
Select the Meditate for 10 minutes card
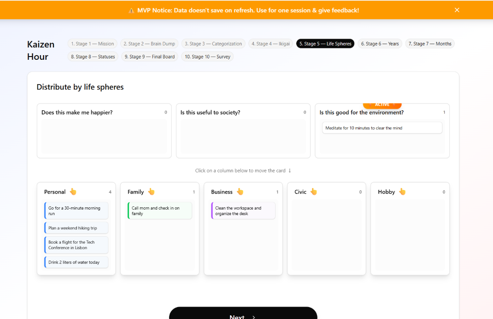pos(382,128)
